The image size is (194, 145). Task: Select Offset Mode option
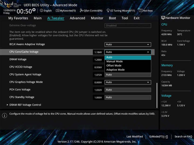(128, 66)
